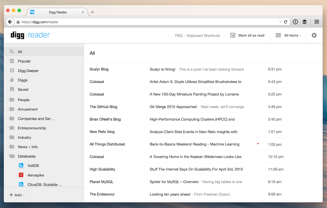Click the Digg favicon on the tab

pos(32,12)
